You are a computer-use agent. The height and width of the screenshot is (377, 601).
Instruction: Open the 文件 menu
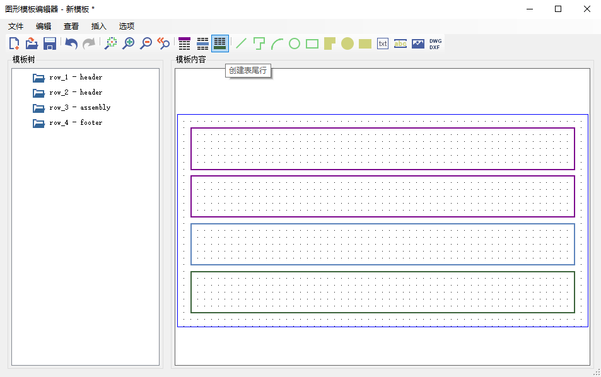click(16, 26)
